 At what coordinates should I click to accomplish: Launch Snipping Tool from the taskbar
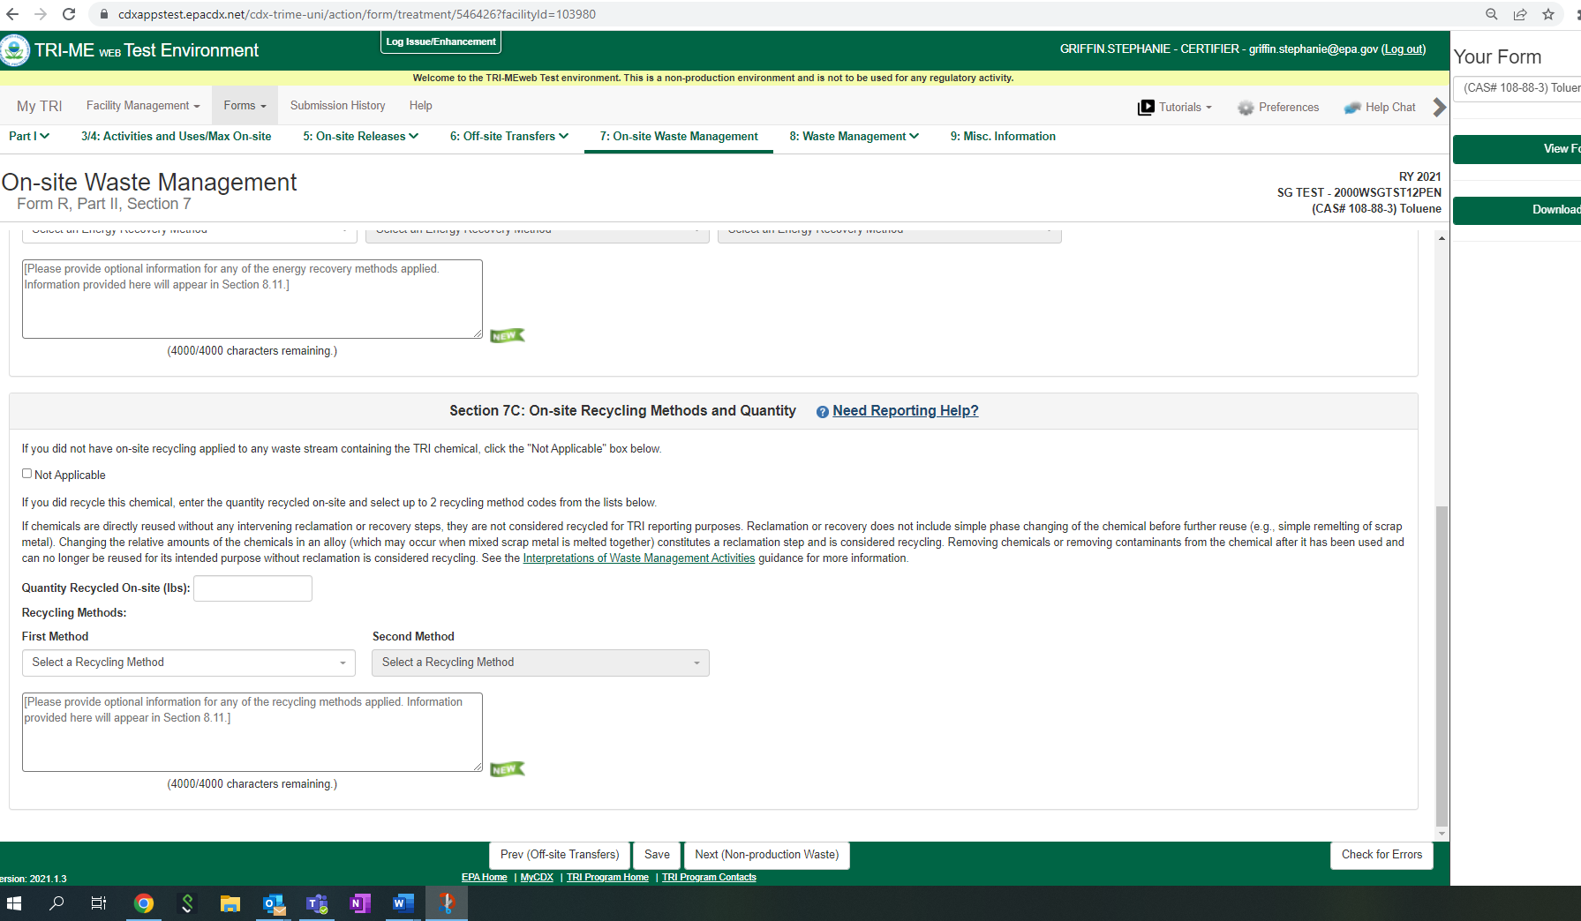(447, 903)
